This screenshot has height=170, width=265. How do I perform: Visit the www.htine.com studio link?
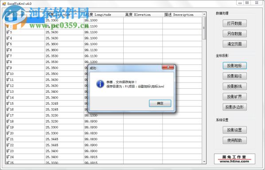(234, 162)
